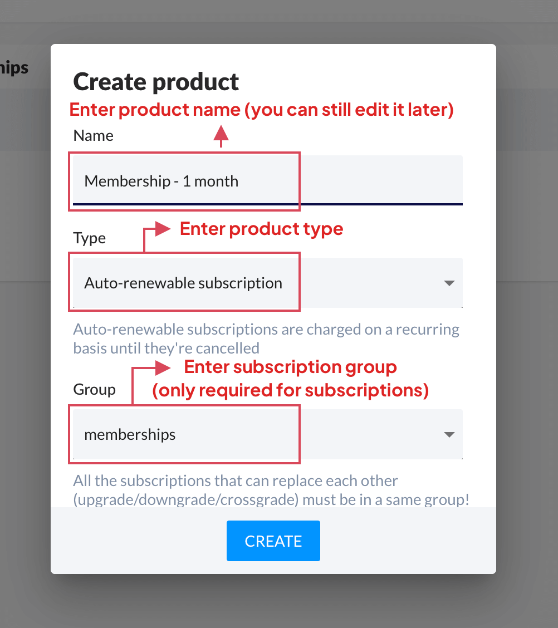Click the red 'Enter product name' annotation

pyautogui.click(x=262, y=110)
